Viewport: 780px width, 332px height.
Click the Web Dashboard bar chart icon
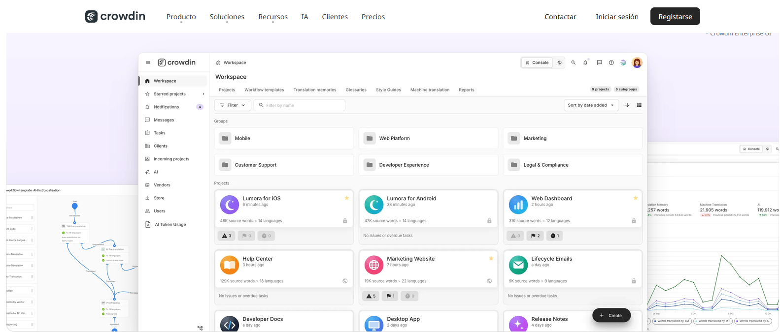click(518, 205)
